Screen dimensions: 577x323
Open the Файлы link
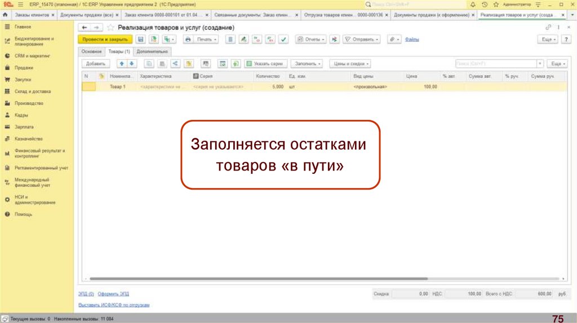[411, 39]
